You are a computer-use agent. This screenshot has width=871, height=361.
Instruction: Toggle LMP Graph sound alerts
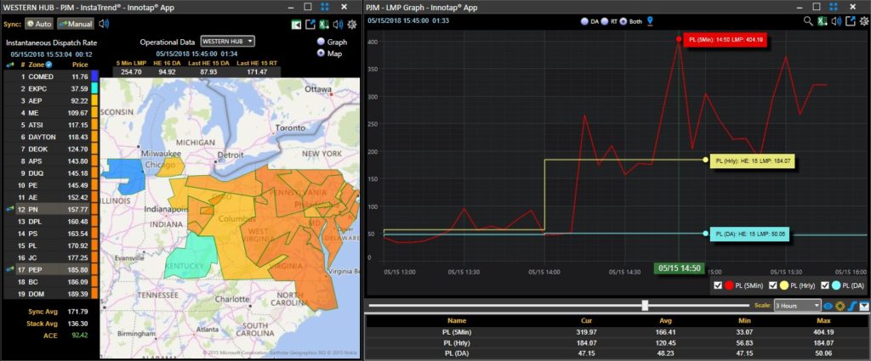click(837, 21)
